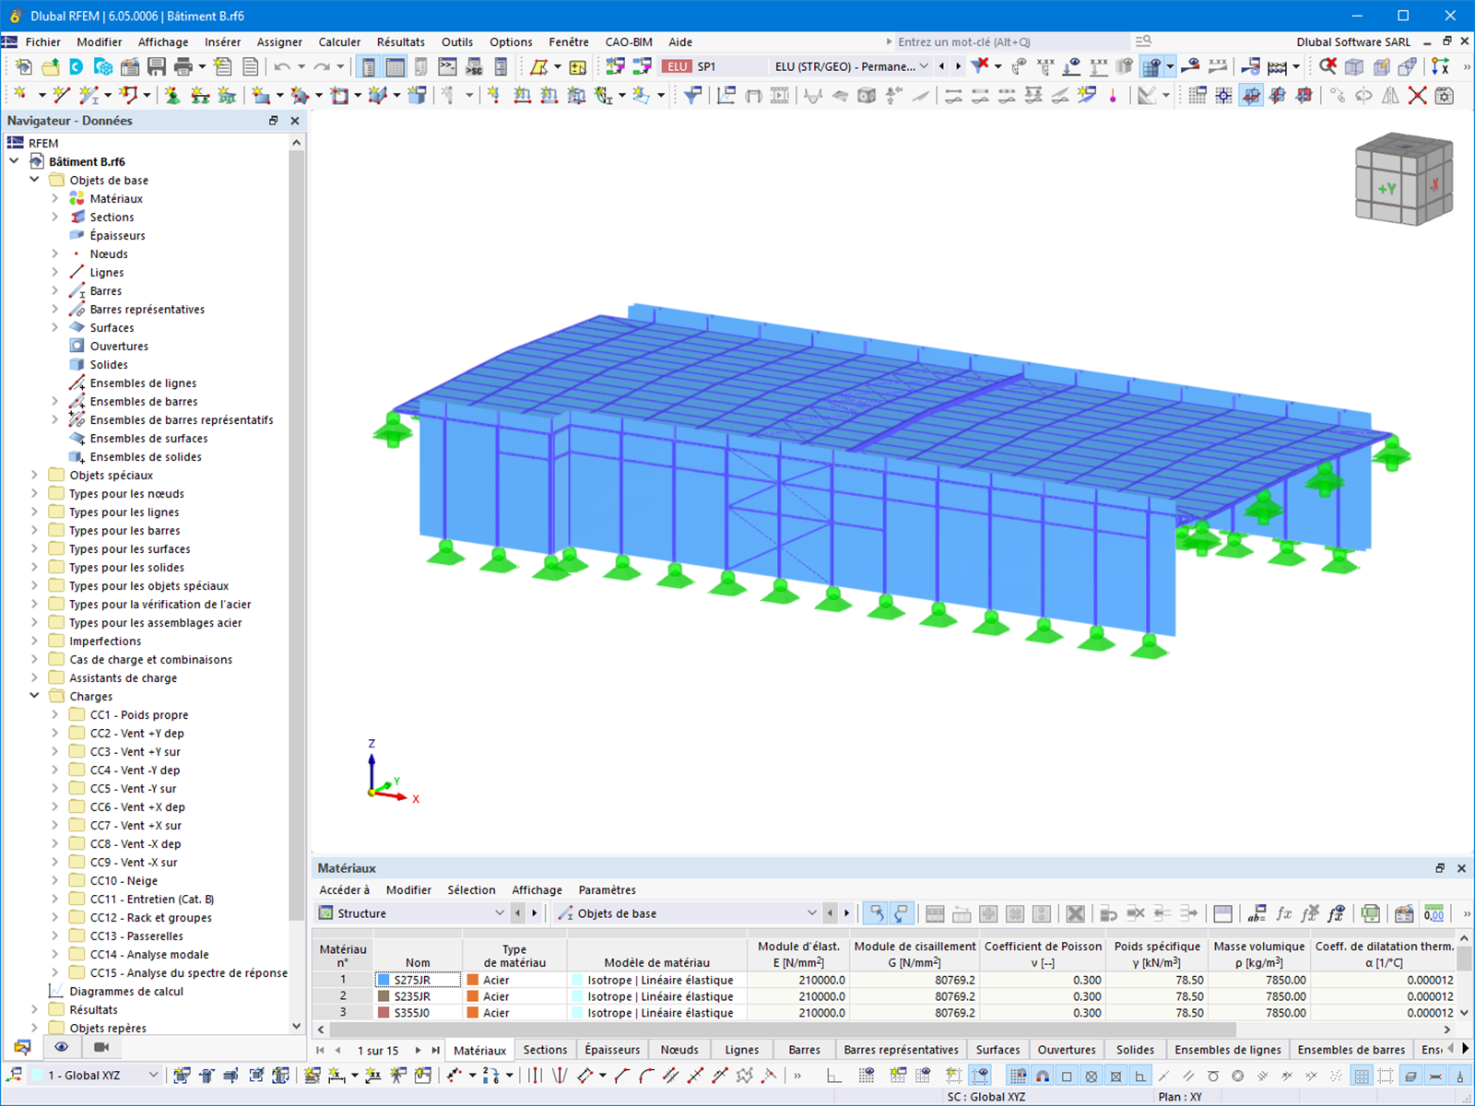Click the mirror tool icon in second toolbar

point(1391,95)
